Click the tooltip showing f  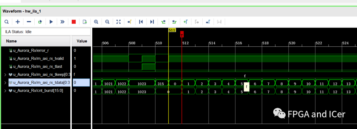coord(247,87)
